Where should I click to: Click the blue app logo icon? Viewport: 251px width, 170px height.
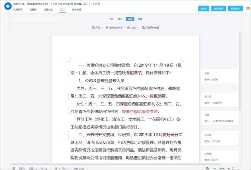(x=8, y=6)
